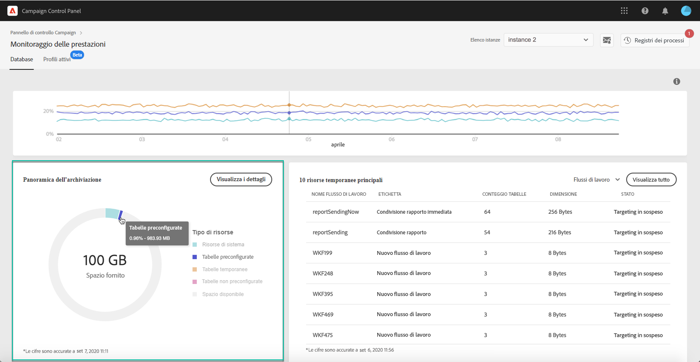
Task: Click the breadcrumb chevron after Campaign
Action: 81,33
